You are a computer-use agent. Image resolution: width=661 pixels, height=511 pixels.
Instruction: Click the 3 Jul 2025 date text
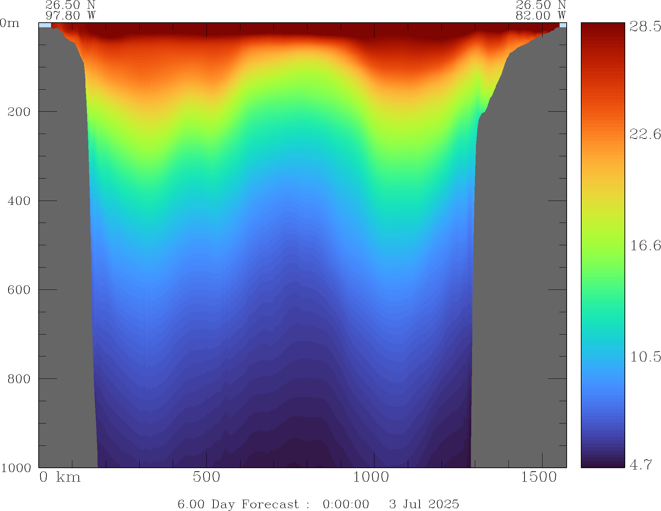pos(424,504)
